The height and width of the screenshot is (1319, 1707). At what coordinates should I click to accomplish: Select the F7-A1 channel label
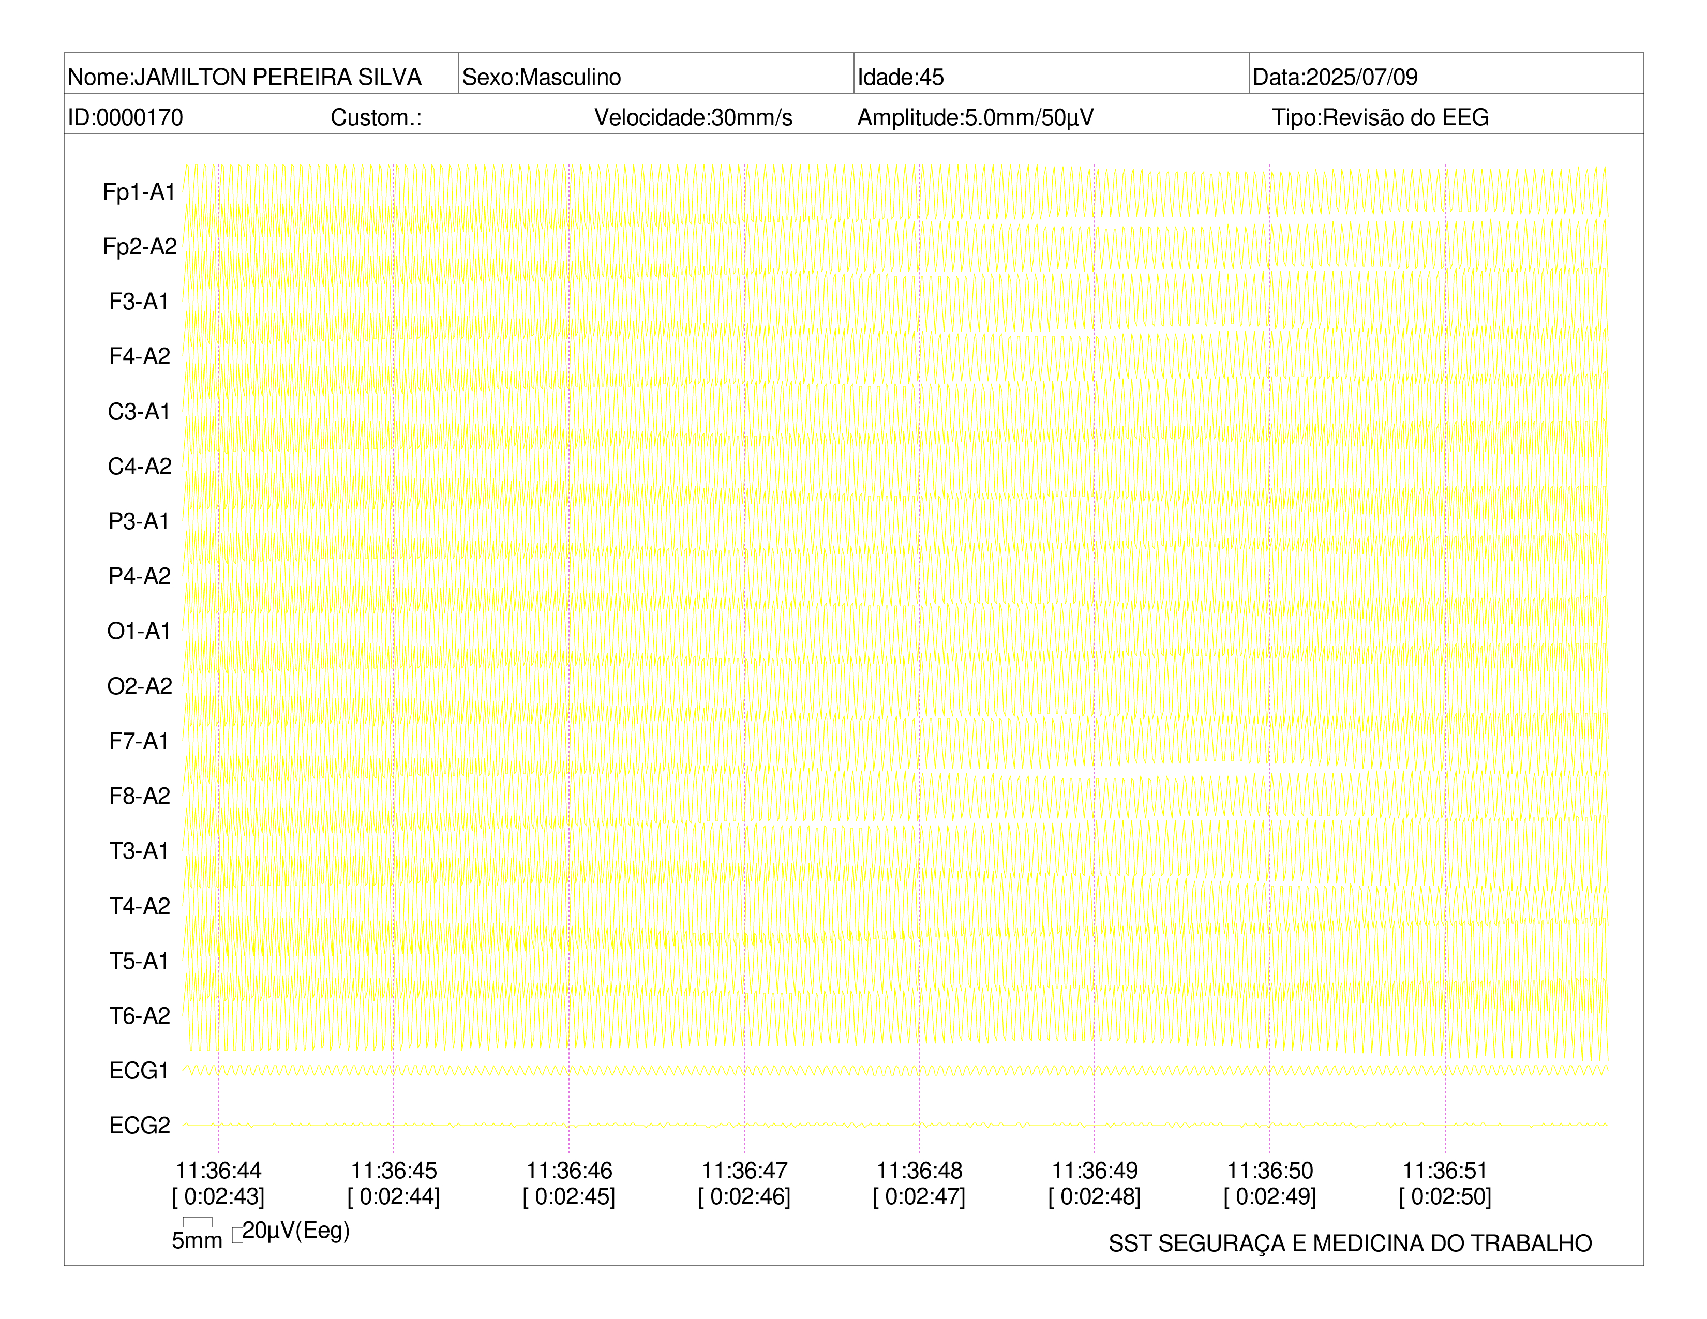(x=139, y=741)
